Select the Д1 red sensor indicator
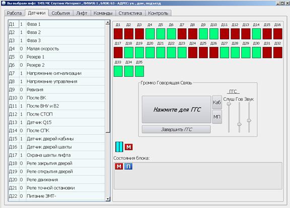Screen dimensions: 290x208 [118, 34]
